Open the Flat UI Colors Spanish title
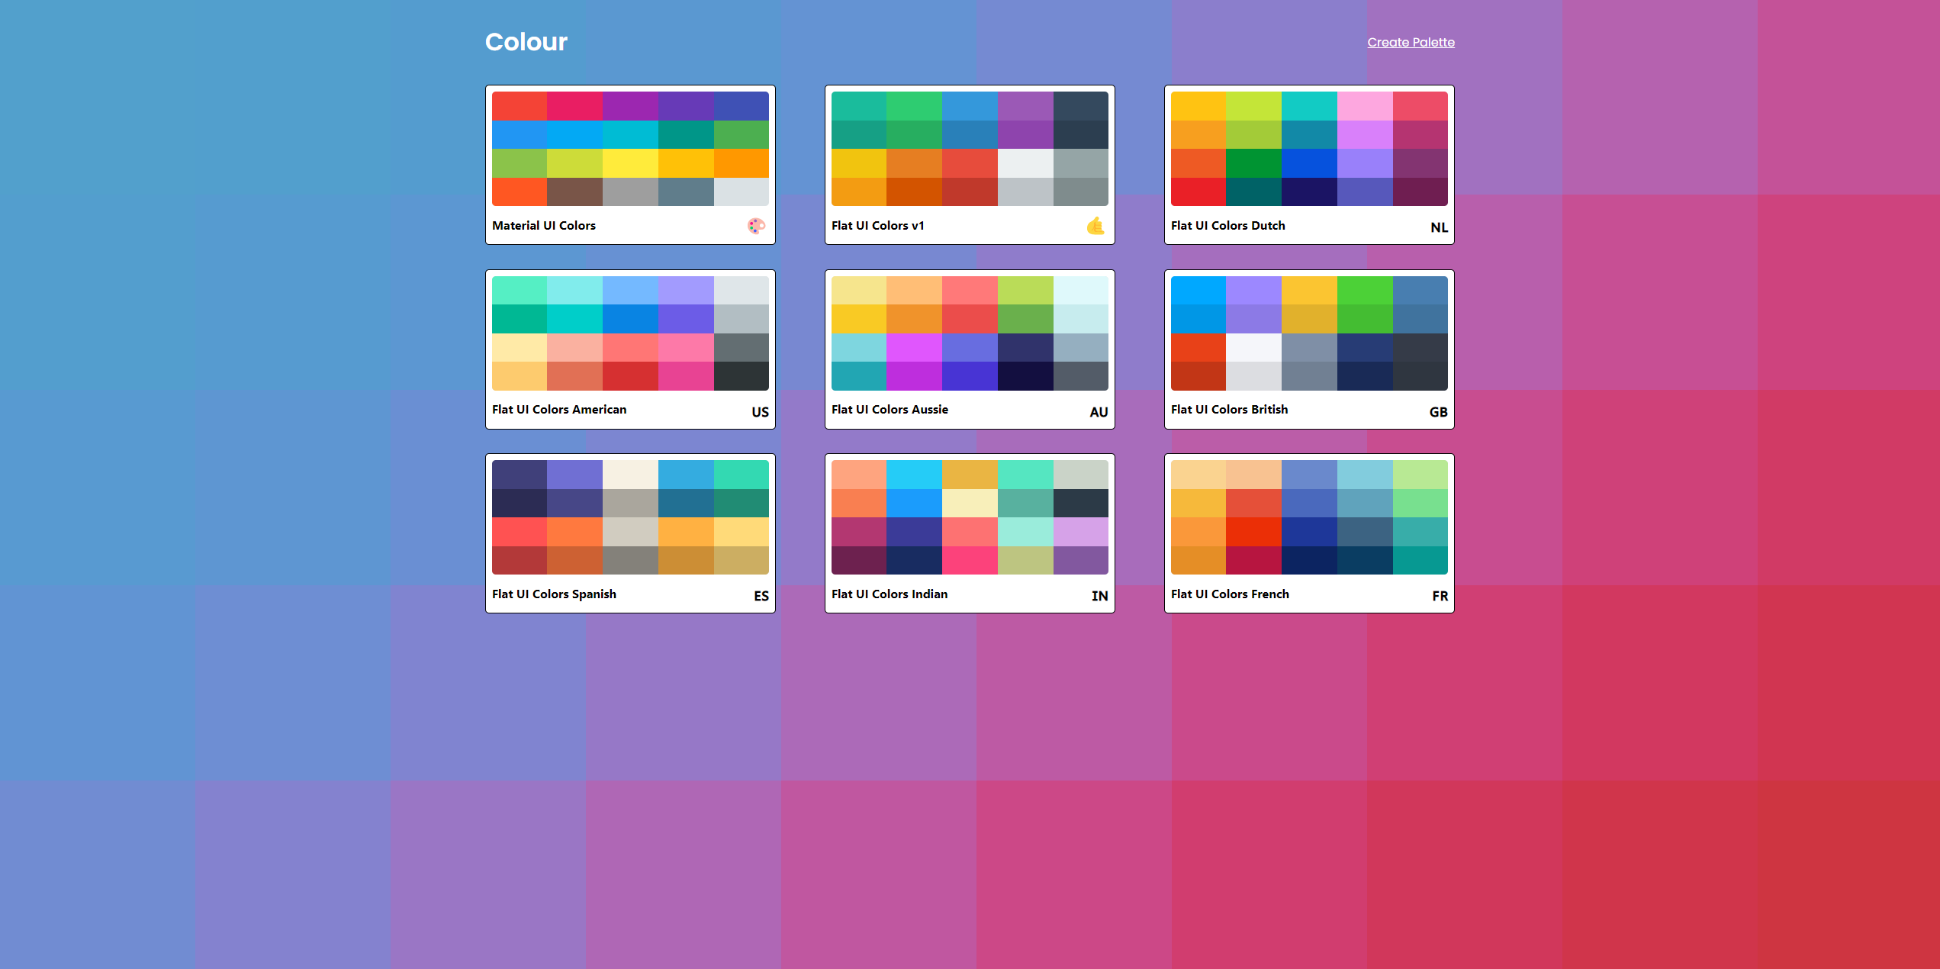The image size is (1940, 969). point(554,594)
